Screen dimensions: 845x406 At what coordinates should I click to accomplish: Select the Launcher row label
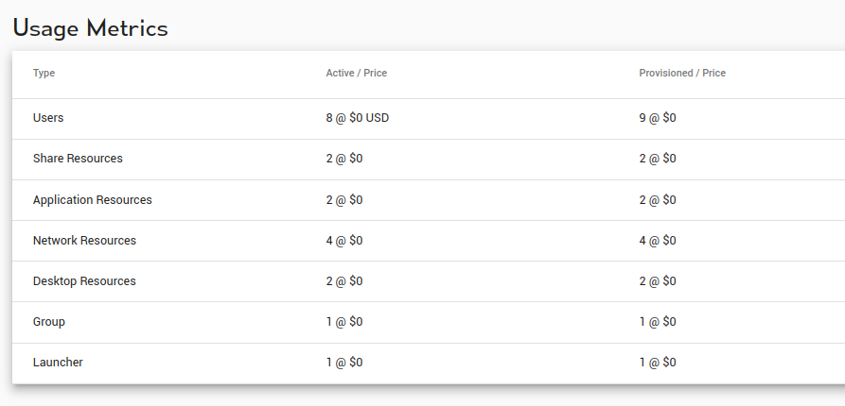coord(58,363)
